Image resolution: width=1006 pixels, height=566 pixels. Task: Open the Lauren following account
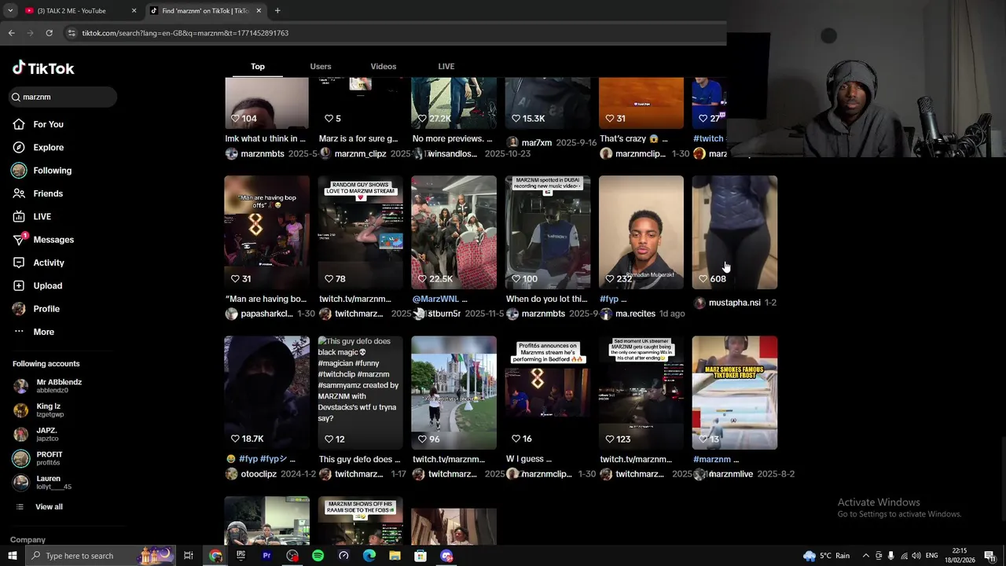42,483
